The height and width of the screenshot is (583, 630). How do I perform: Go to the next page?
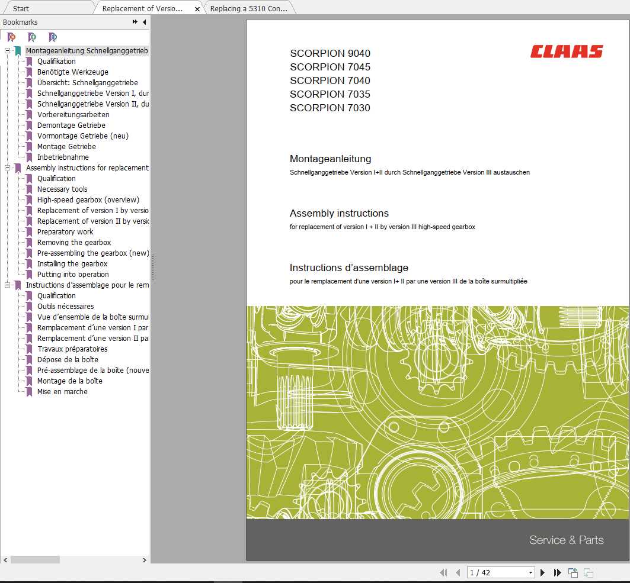[542, 572]
